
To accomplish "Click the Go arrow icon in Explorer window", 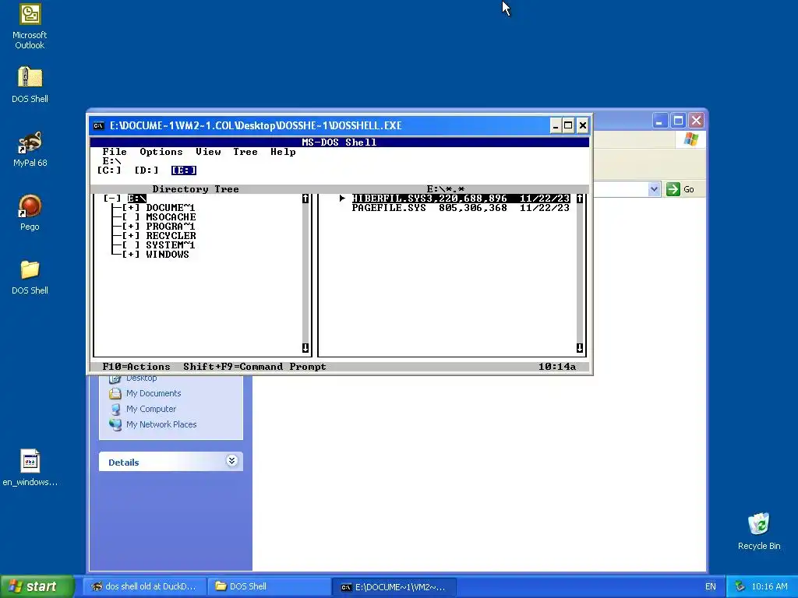I will pos(673,189).
